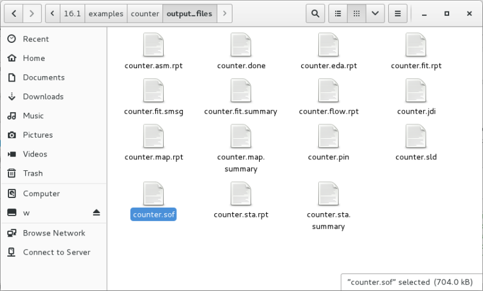The height and width of the screenshot is (291, 483).
Task: Go forward with the forward arrow button
Action: [x=32, y=13]
